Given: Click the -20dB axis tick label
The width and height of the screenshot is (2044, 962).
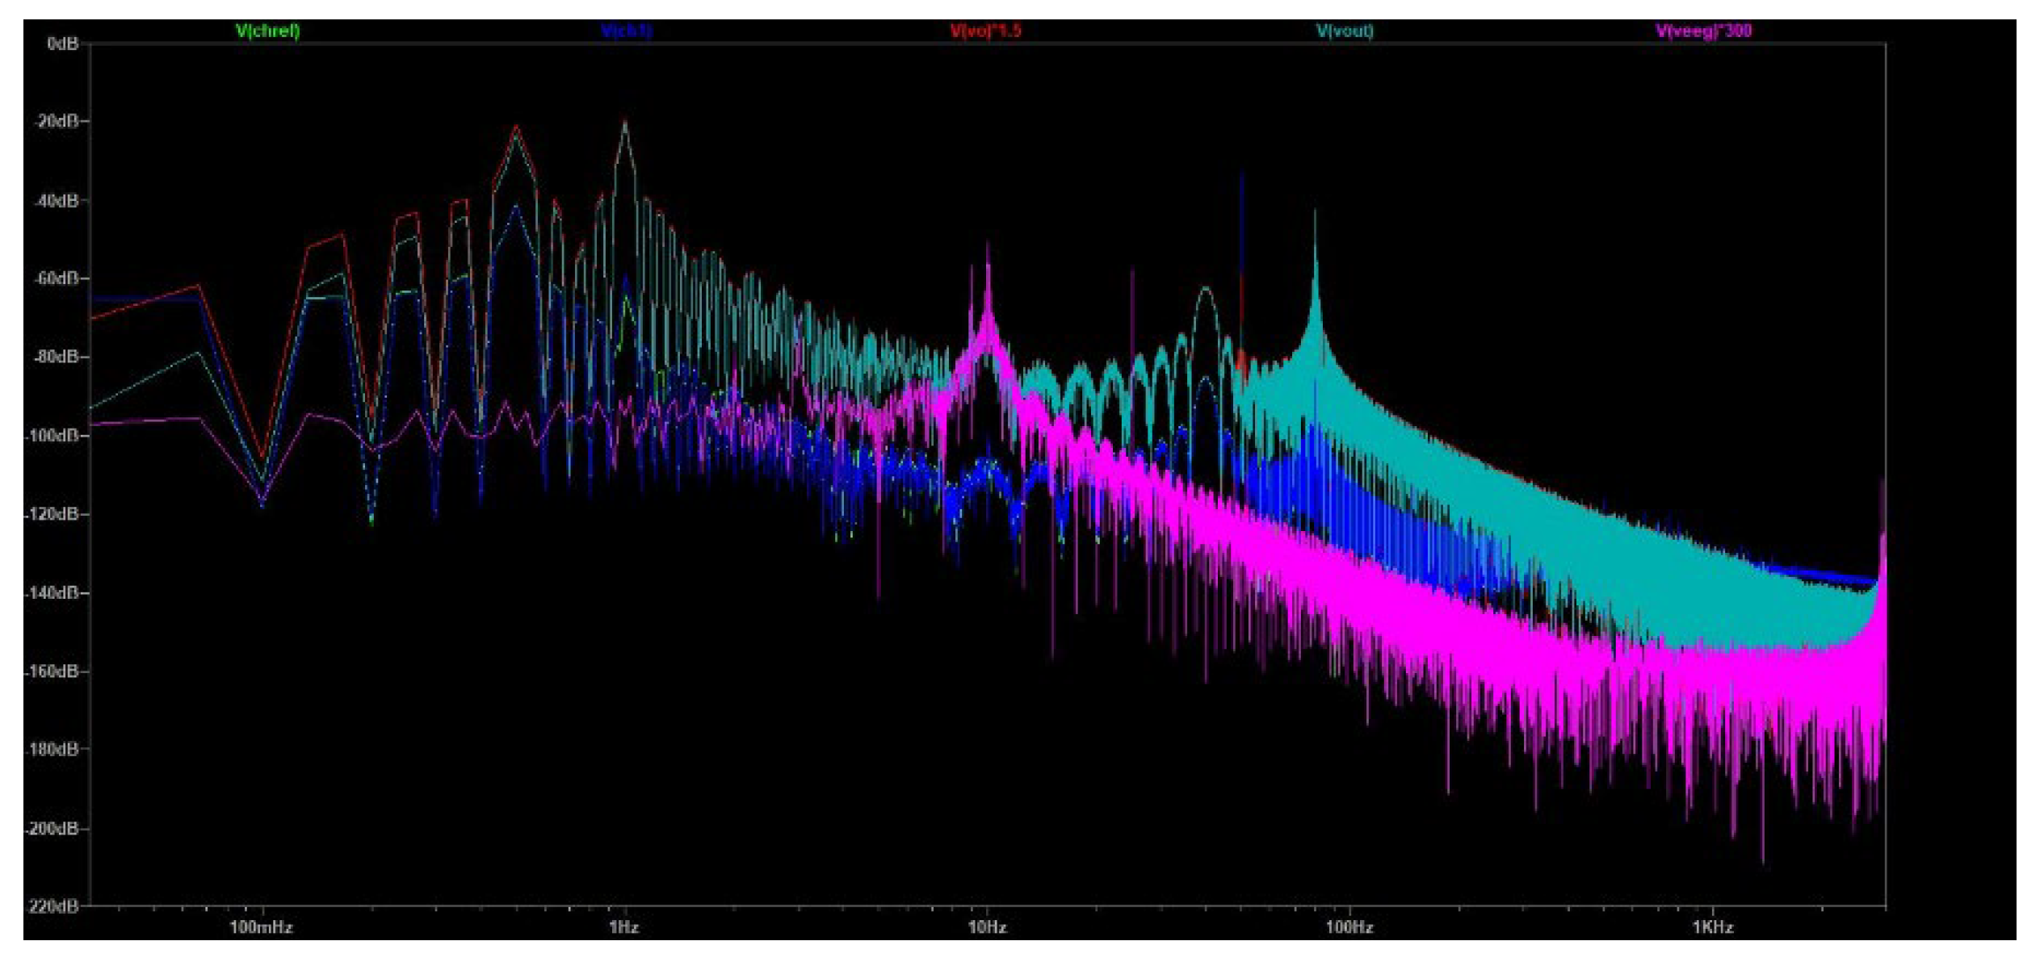Looking at the screenshot, I should coord(57,121).
